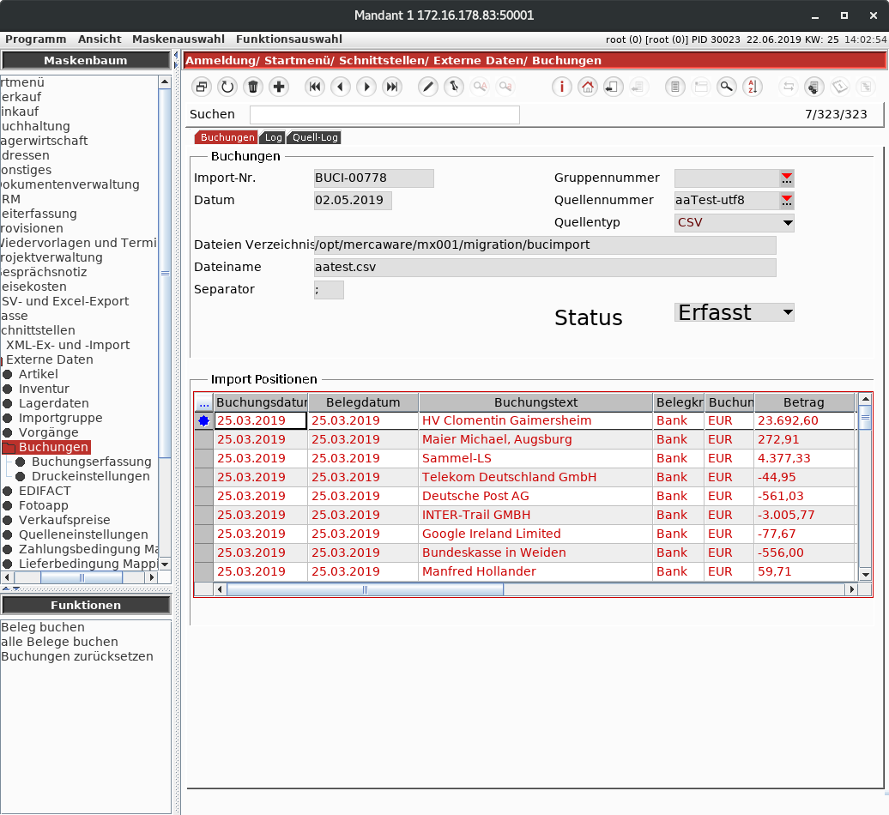Open Quellennummer lookup red arrow button
This screenshot has width=889, height=815.
click(787, 200)
